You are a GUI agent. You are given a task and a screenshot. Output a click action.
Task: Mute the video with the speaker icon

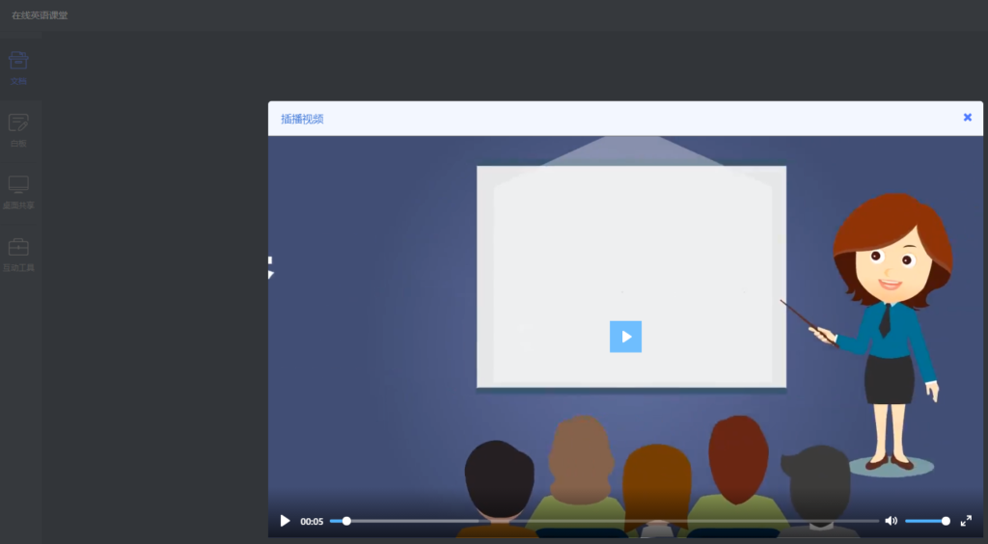(891, 521)
